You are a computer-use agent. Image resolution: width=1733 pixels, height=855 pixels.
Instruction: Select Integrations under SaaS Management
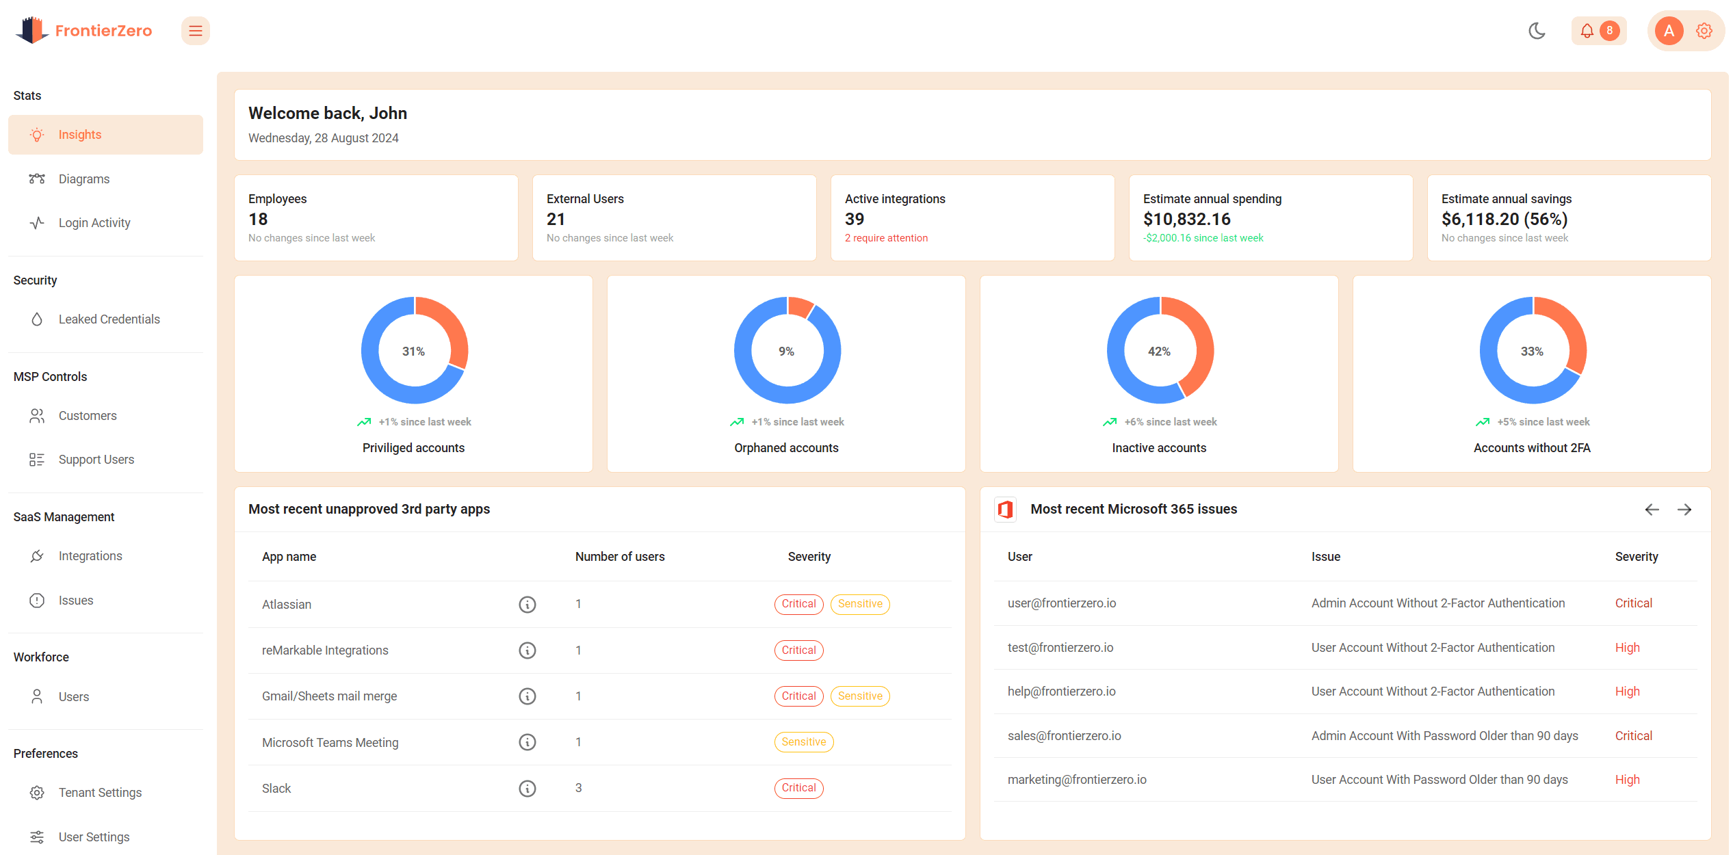tap(90, 556)
